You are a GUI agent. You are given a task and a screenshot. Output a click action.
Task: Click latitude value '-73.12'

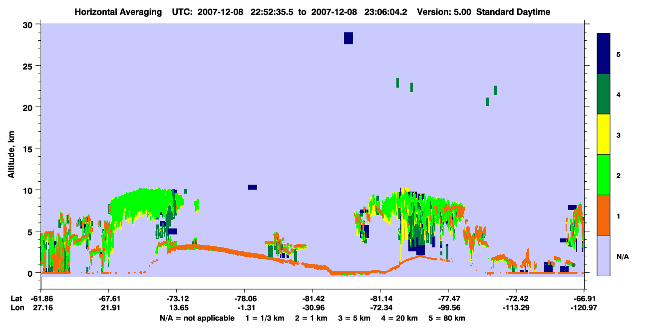[x=176, y=299]
